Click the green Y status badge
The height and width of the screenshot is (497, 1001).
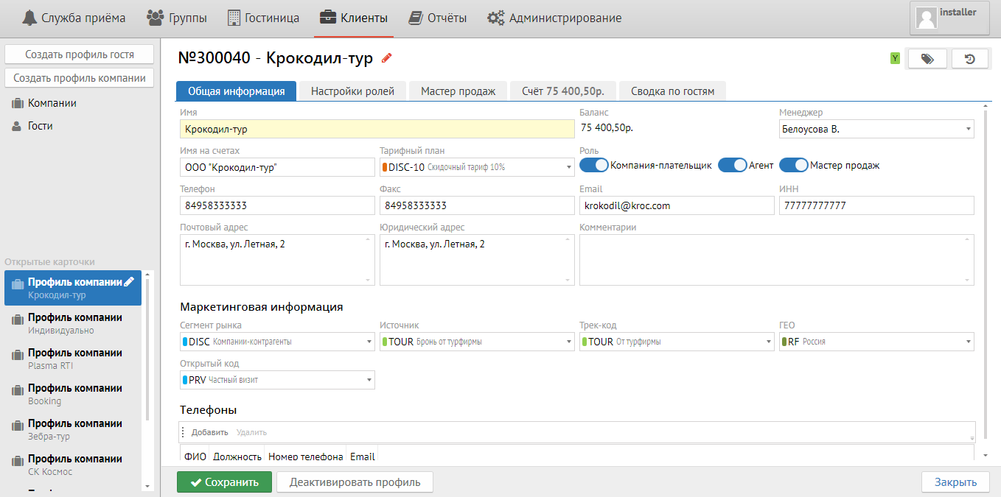click(895, 59)
